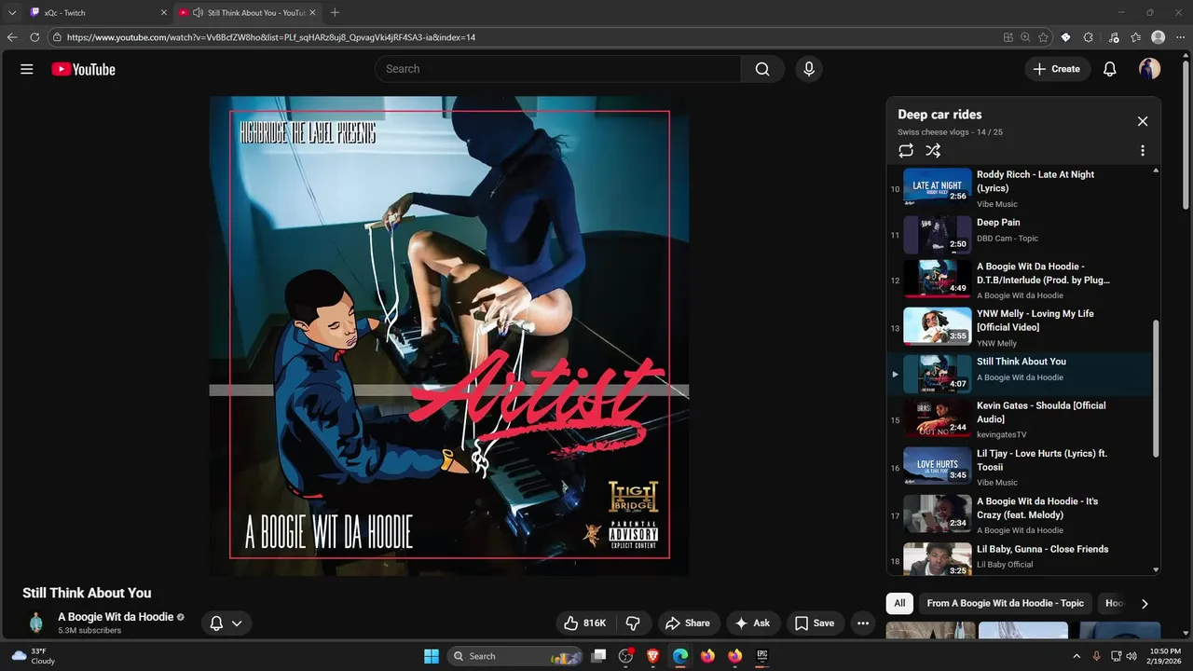Expand the subscription notification dropdown
1193x671 pixels.
click(x=226, y=623)
